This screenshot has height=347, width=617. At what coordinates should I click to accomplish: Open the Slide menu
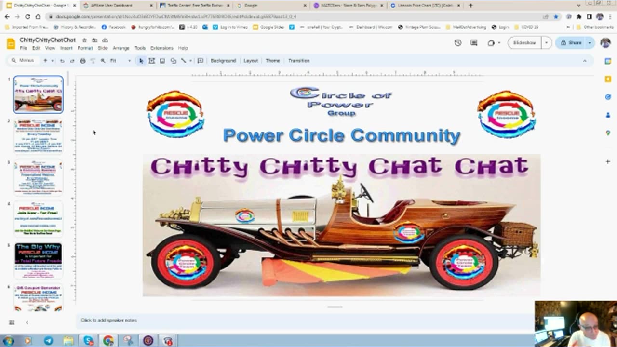click(x=103, y=48)
